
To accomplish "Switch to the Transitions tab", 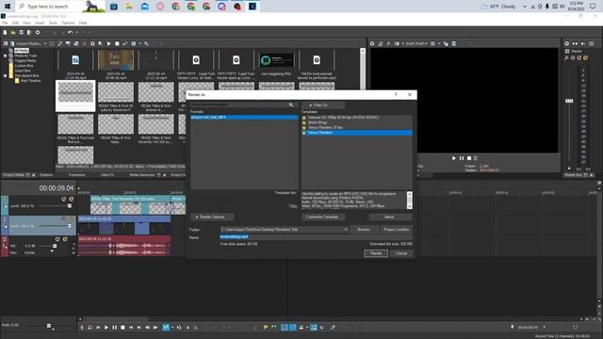I will [77, 175].
